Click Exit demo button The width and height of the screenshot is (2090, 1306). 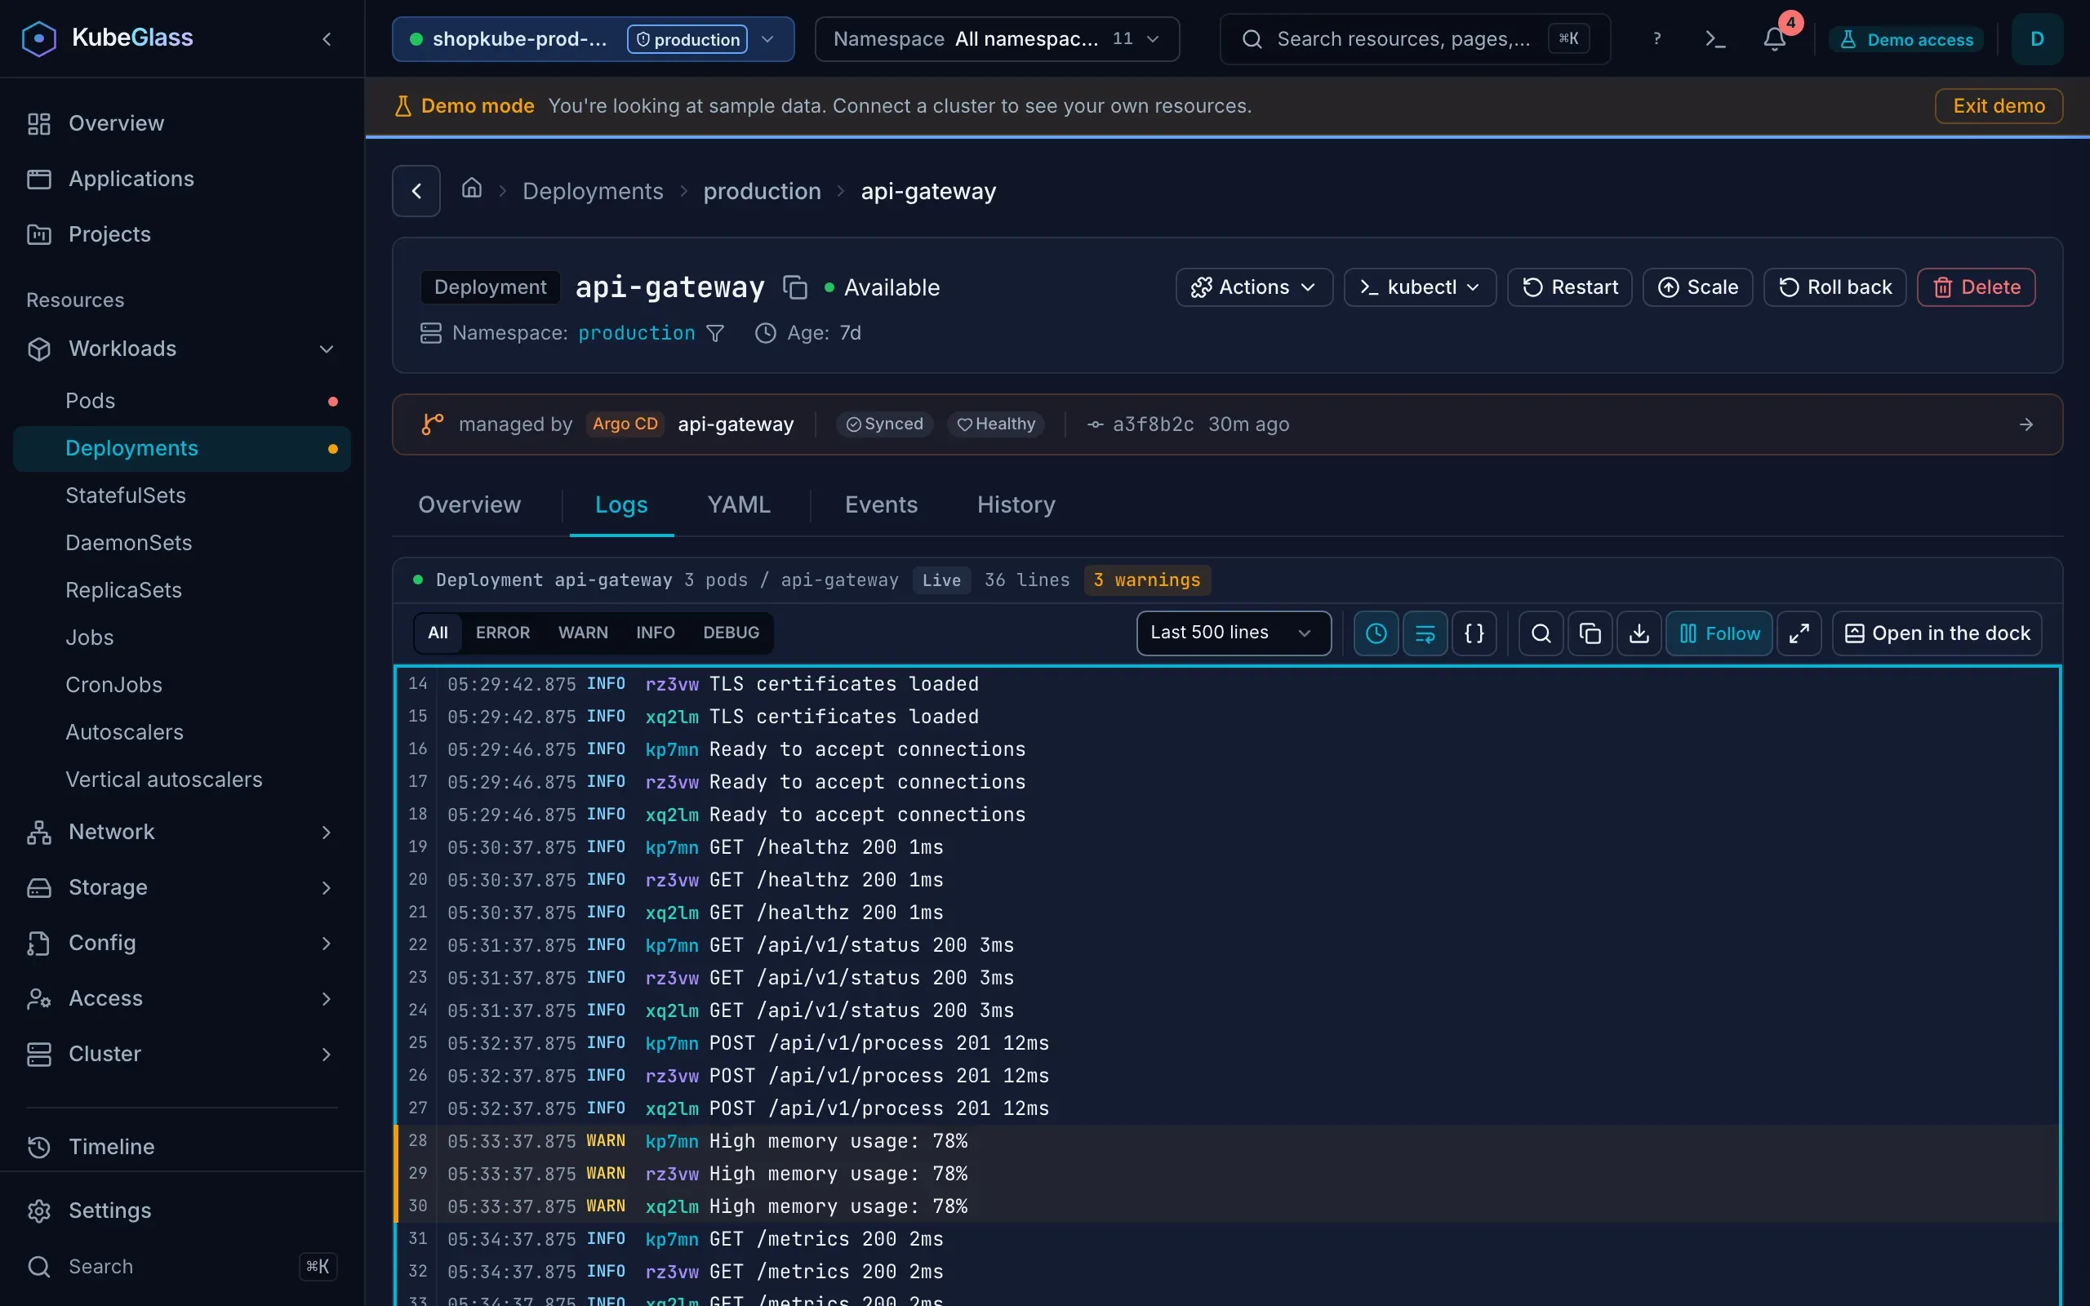[x=1999, y=105]
